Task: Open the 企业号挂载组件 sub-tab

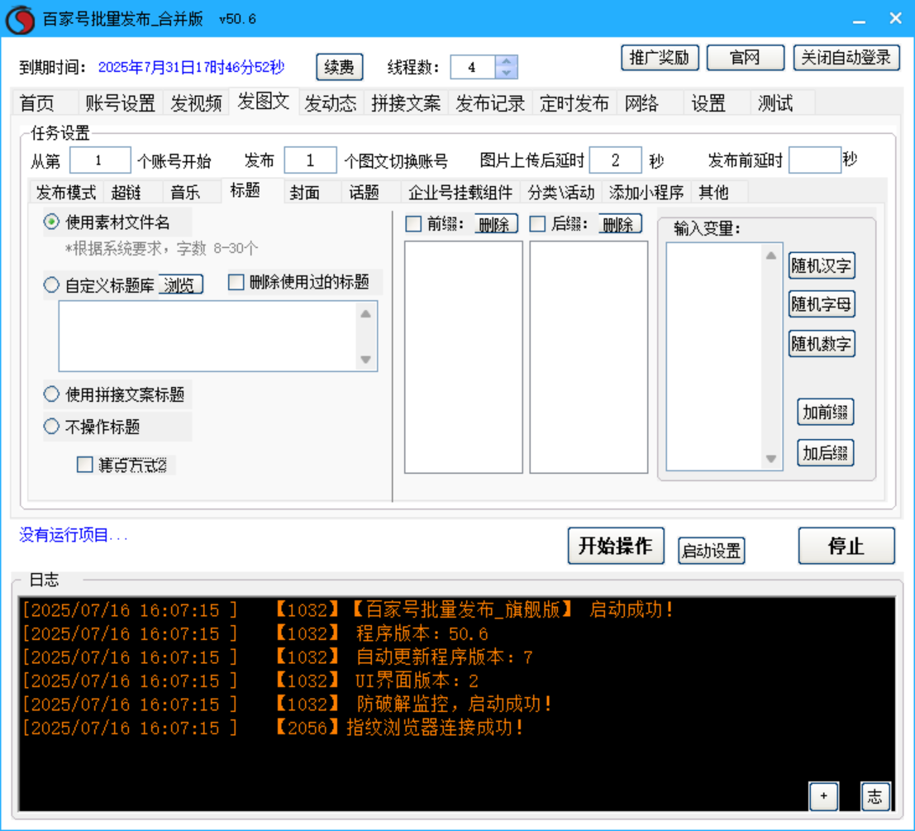Action: pyautogui.click(x=460, y=192)
